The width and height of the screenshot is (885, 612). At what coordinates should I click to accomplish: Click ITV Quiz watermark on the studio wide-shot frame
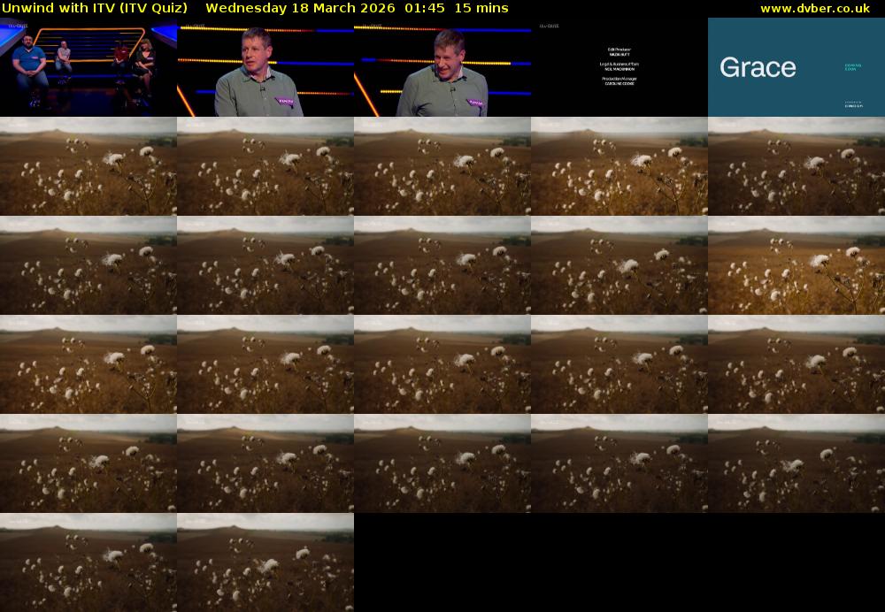pos(18,26)
